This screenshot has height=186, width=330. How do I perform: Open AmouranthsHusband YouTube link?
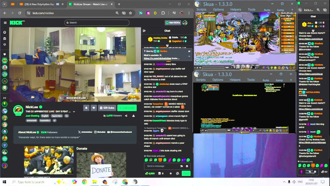click(x=119, y=132)
